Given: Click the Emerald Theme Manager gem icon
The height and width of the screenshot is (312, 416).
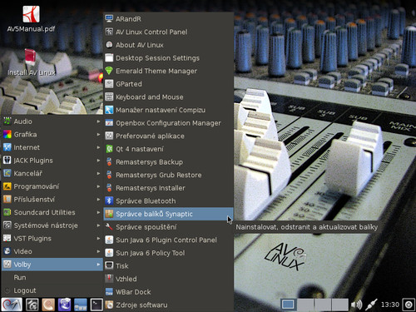Looking at the screenshot, I should [109, 71].
